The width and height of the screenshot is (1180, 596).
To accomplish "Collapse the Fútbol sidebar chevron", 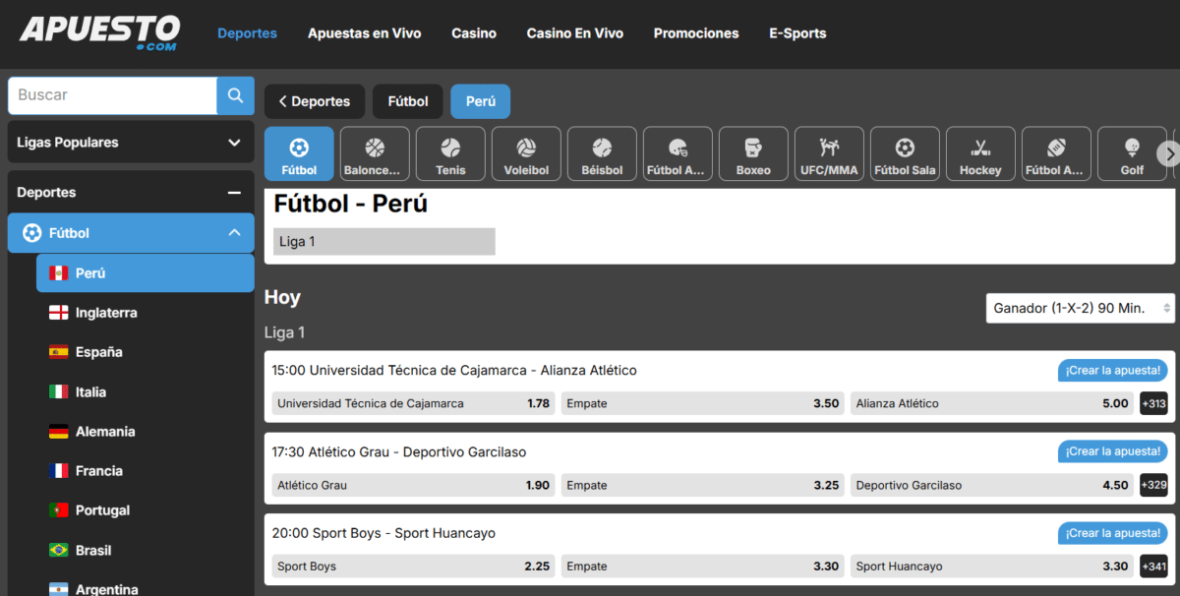I will 234,233.
